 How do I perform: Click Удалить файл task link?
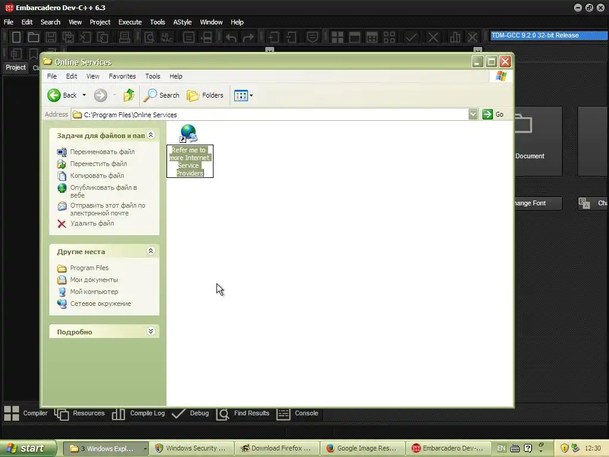tap(92, 223)
